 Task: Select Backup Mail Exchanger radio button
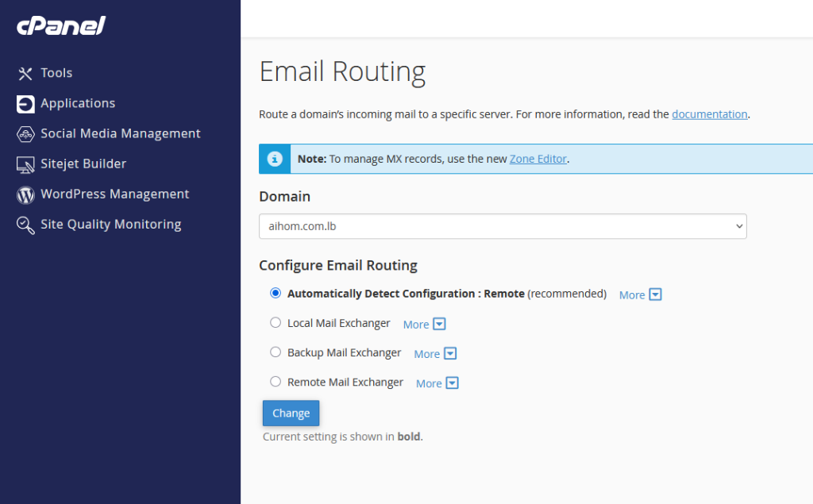(275, 352)
